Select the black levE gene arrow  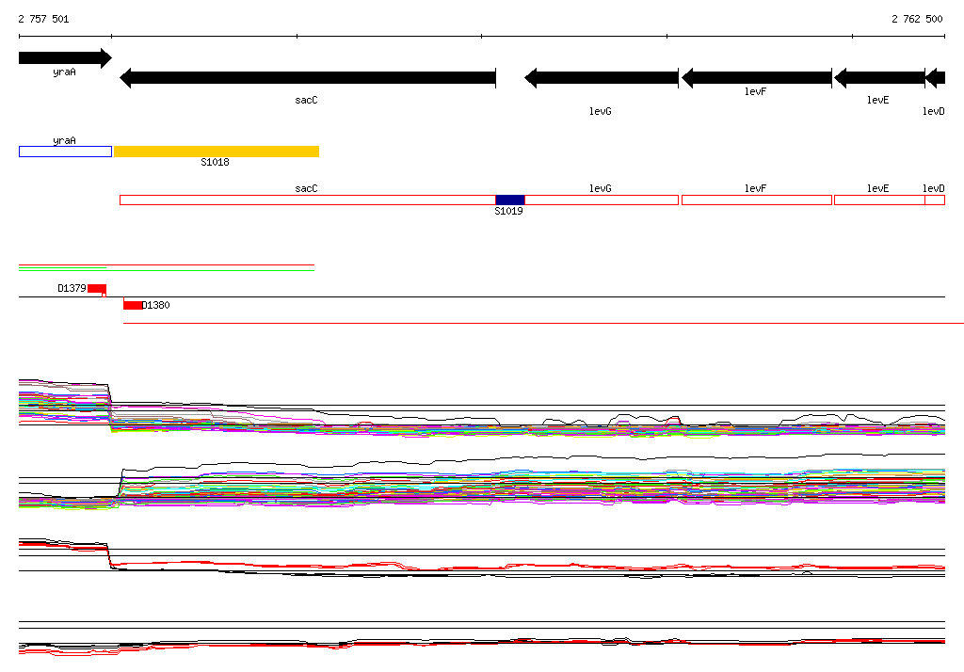point(879,78)
